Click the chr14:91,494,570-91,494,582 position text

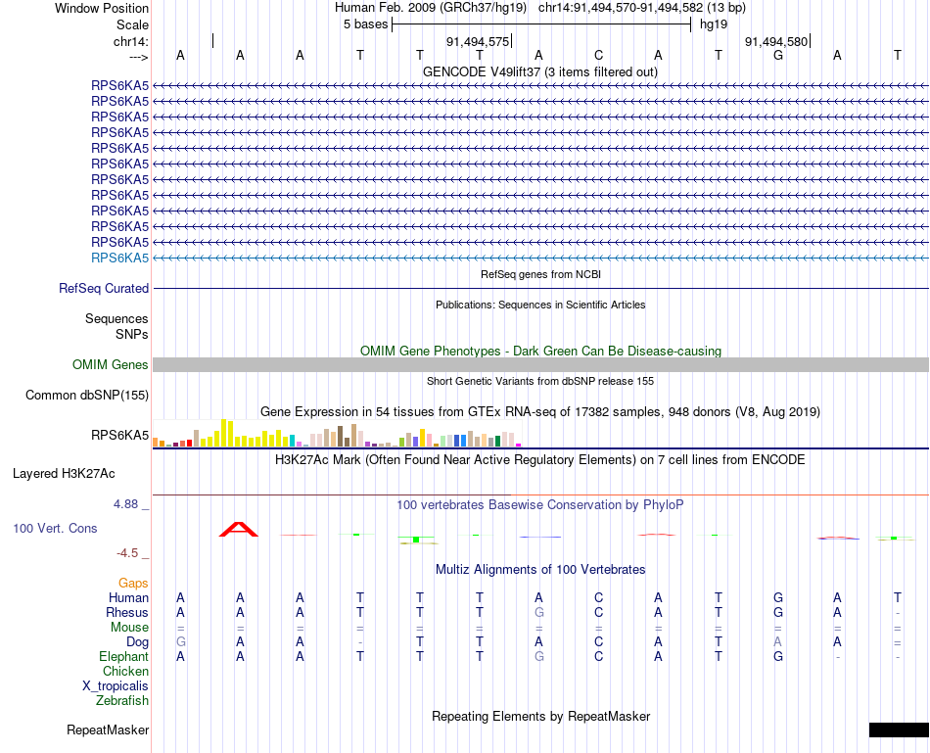[621, 8]
